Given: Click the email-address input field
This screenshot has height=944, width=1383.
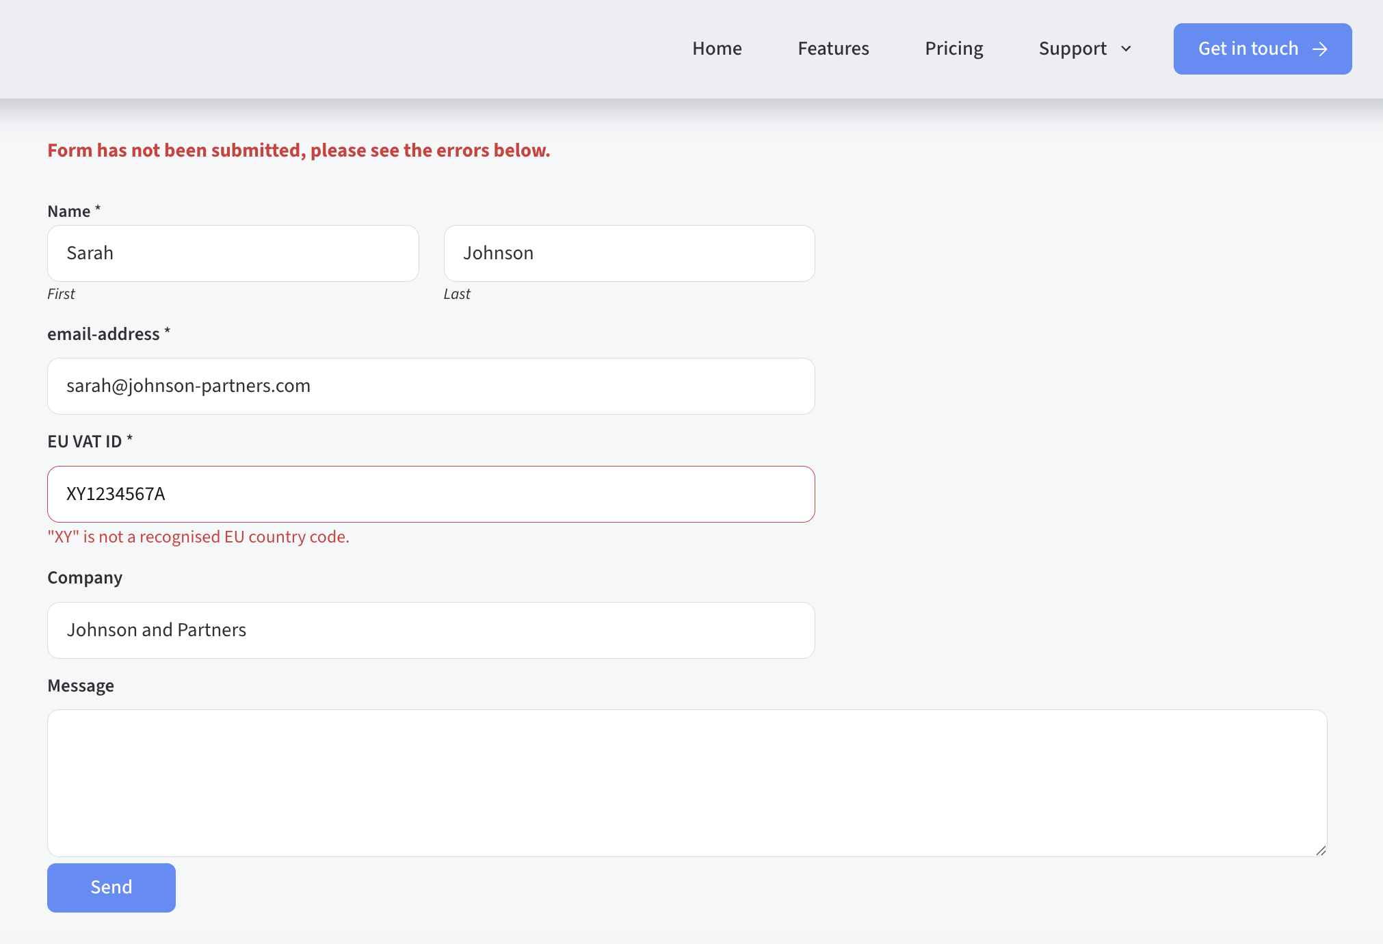Looking at the screenshot, I should [430, 386].
